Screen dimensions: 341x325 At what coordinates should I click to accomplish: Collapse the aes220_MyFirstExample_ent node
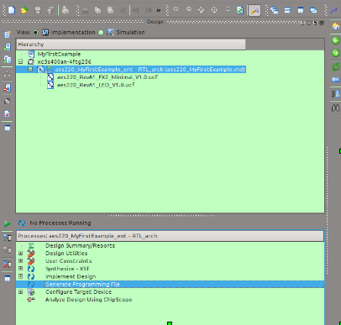click(30, 69)
